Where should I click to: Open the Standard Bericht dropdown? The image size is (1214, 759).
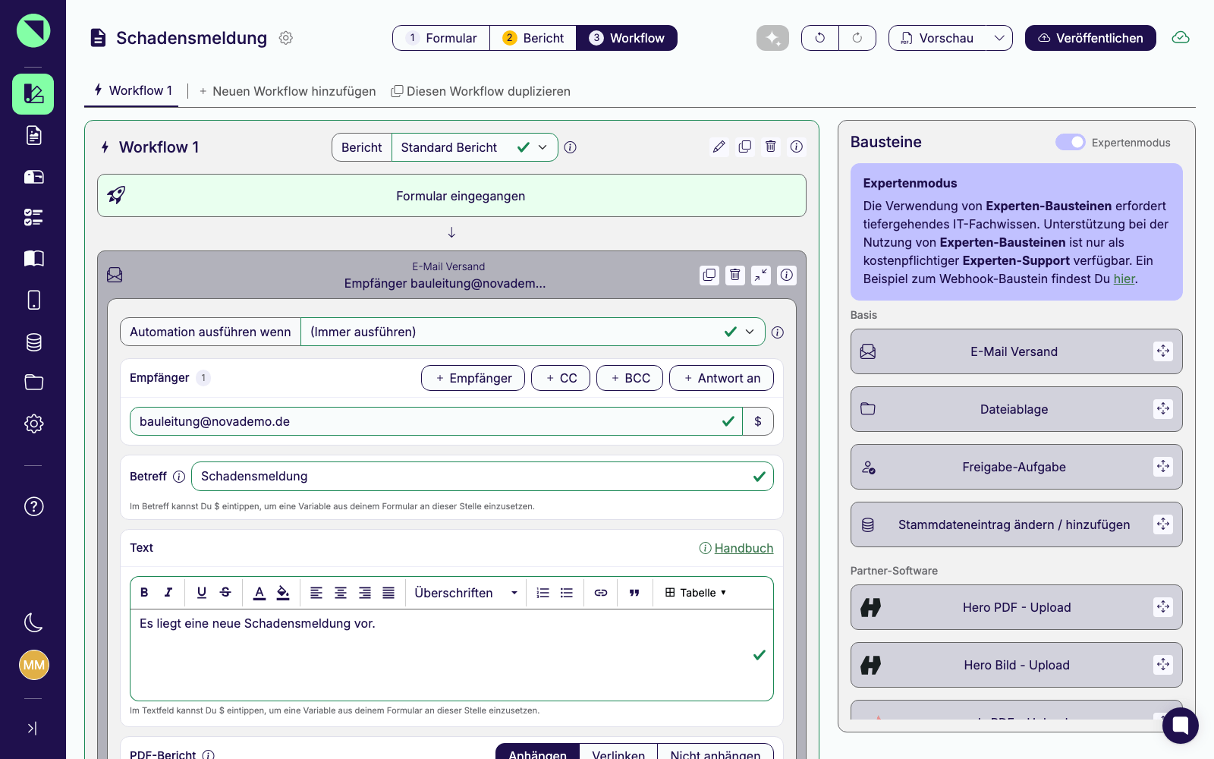pos(474,147)
